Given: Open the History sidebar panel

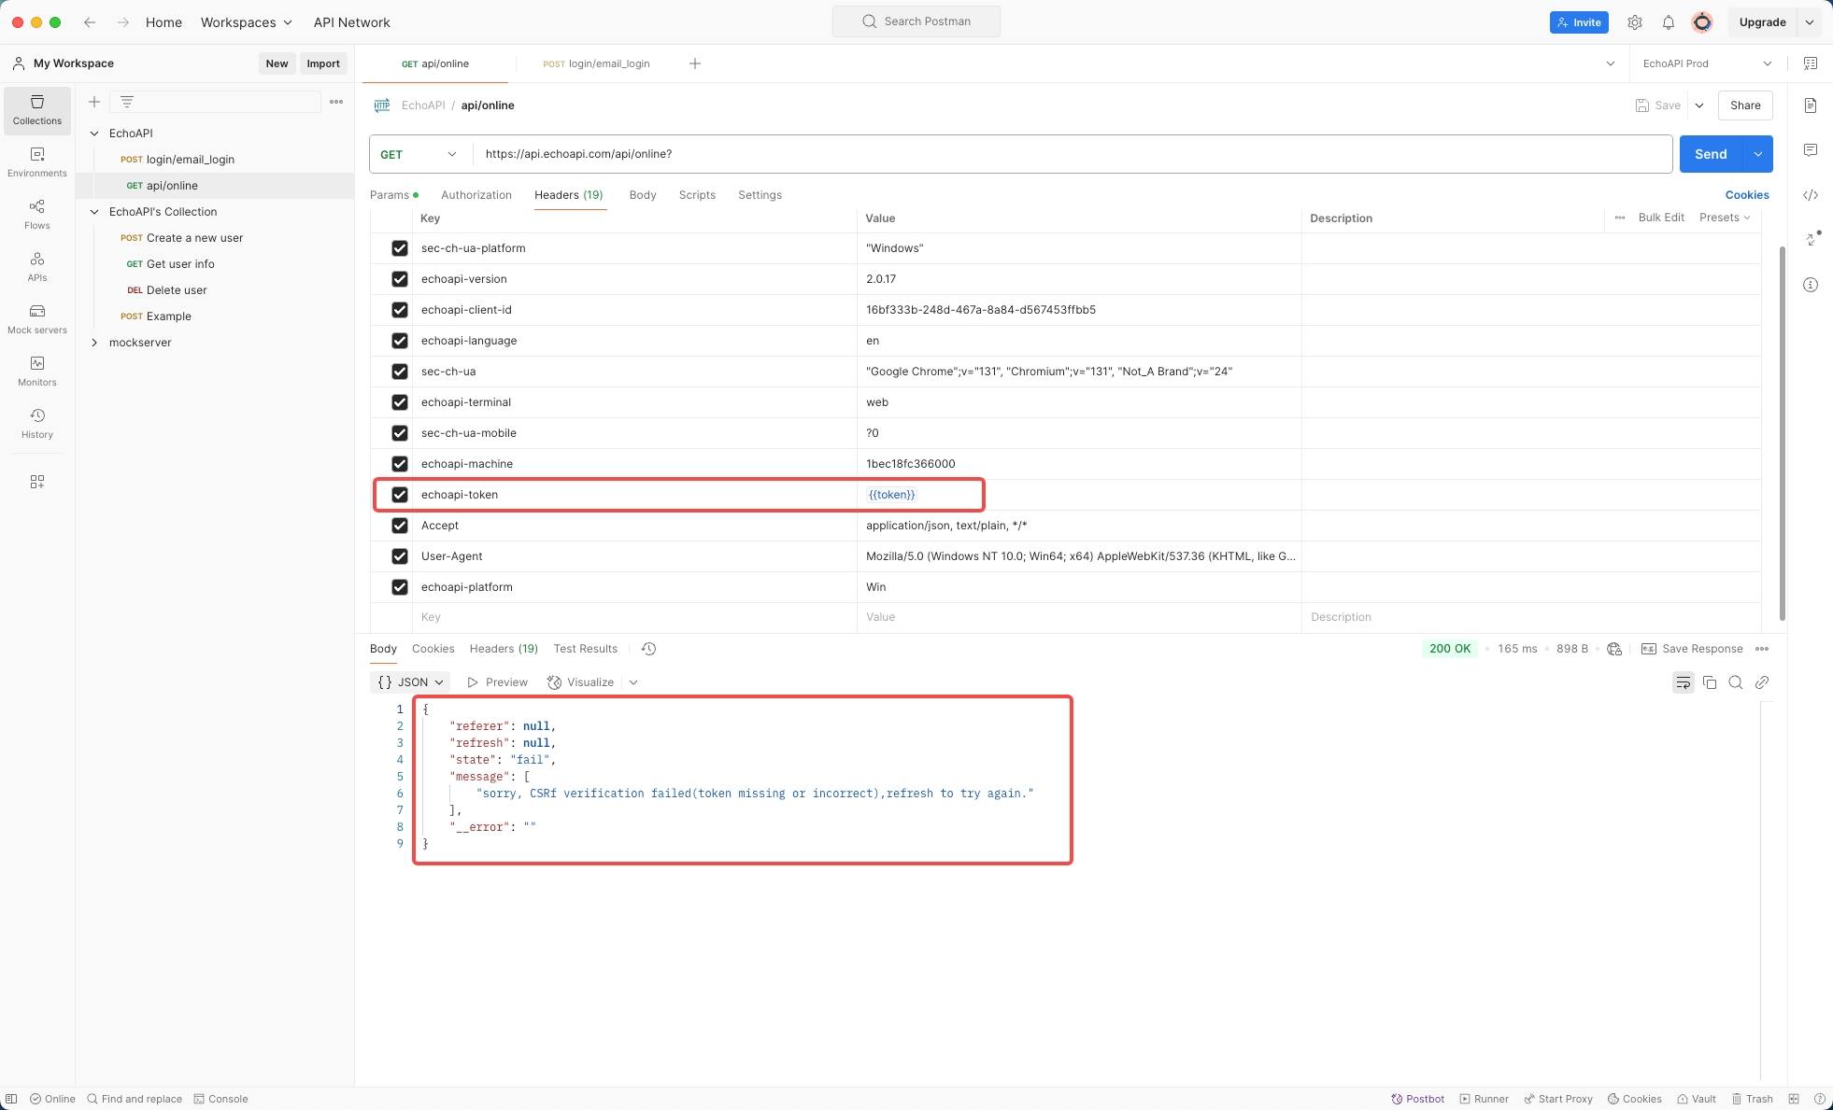Looking at the screenshot, I should pyautogui.click(x=37, y=424).
